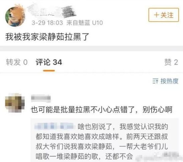Click the gray divider below the post
This screenshot has width=183, height=162.
92,48
